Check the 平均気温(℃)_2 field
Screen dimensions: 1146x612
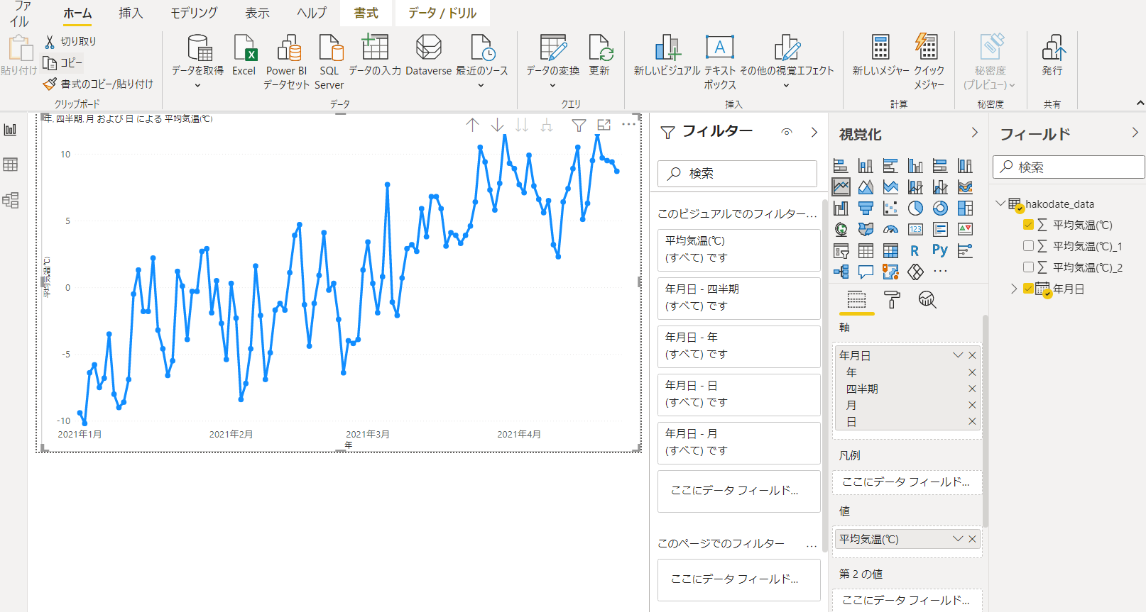click(1028, 267)
